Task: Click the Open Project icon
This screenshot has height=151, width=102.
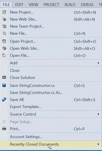Action: pyautogui.click(x=4, y=41)
